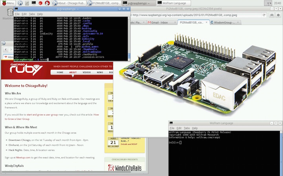Click the ChicagoRuby logo
Viewport: 283px width, 176px height.
click(26, 69)
